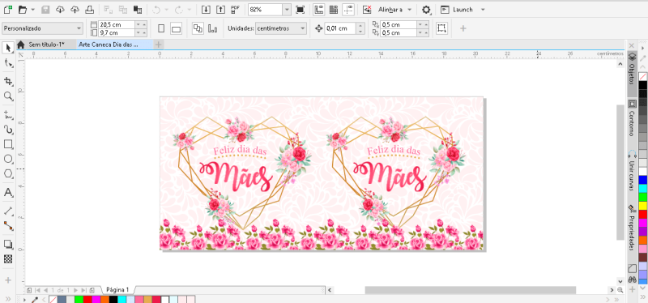Switch to Sem título-1 tab
This screenshot has height=303, width=648.
click(46, 45)
